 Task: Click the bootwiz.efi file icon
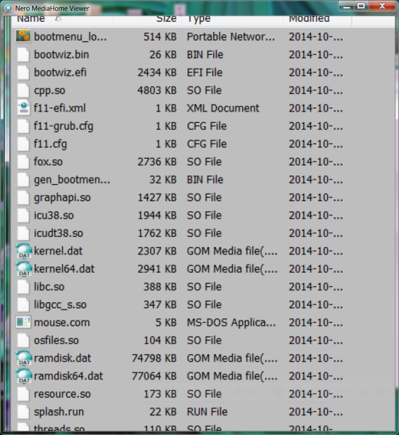[x=23, y=72]
